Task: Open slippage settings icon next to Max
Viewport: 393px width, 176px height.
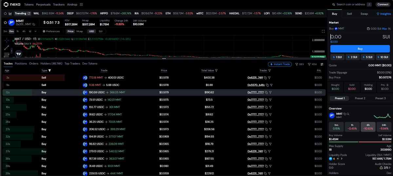Action: pos(389,29)
